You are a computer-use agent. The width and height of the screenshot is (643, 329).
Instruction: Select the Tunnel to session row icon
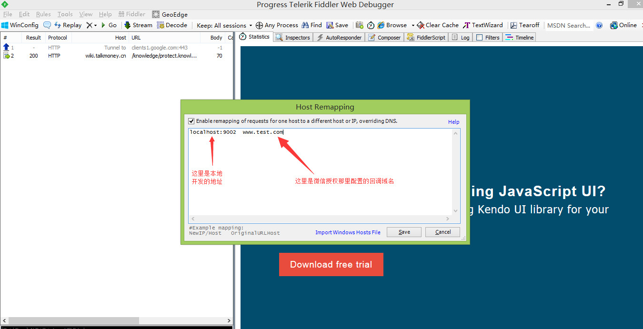6,48
